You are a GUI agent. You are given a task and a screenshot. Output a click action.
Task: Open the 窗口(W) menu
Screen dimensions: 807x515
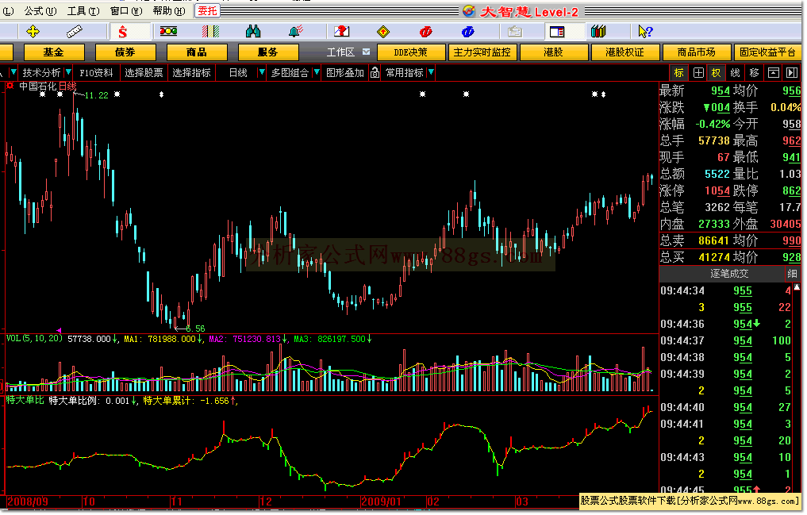click(x=126, y=11)
